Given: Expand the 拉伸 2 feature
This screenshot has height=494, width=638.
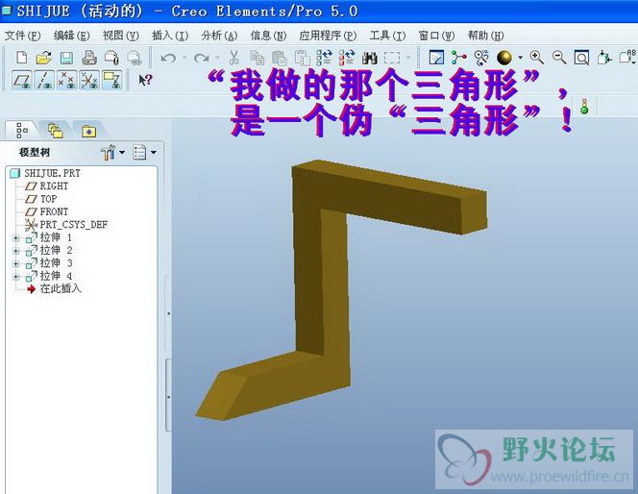Looking at the screenshot, I should point(16,251).
